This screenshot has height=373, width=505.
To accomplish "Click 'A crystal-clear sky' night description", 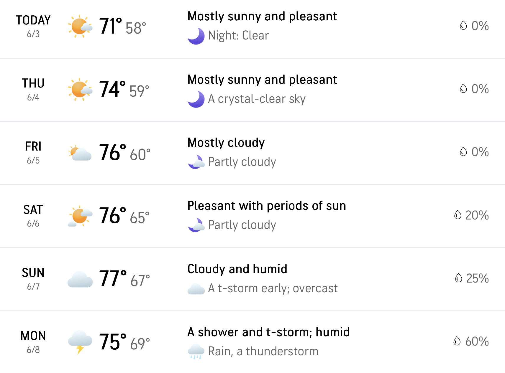I will tap(257, 99).
